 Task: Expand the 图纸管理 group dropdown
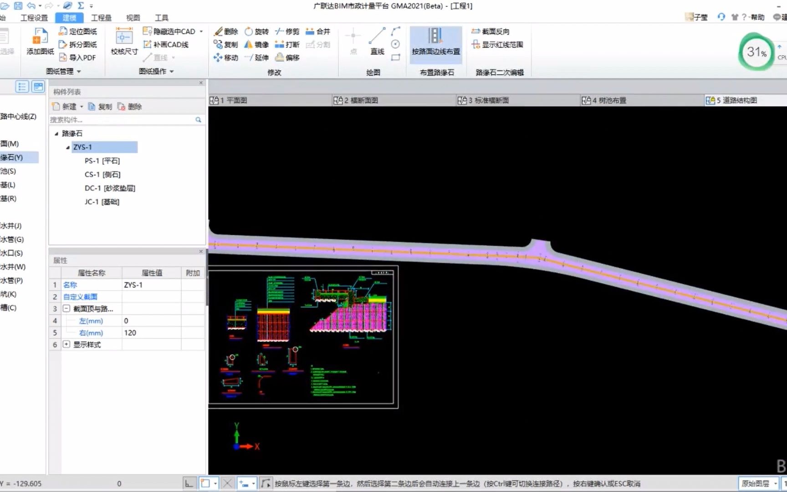79,72
